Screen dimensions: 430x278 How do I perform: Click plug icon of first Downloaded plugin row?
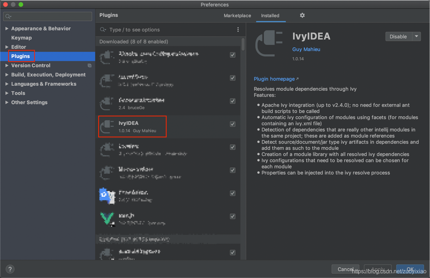[x=107, y=57]
